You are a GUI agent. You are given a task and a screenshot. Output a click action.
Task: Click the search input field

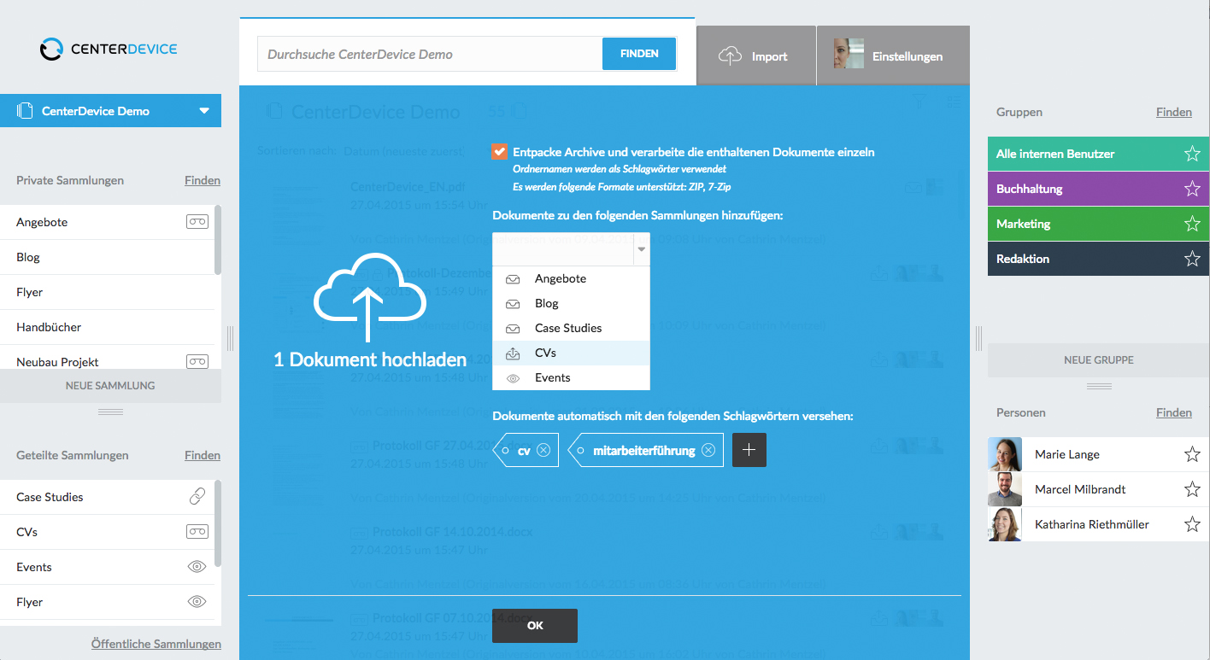[x=430, y=54]
